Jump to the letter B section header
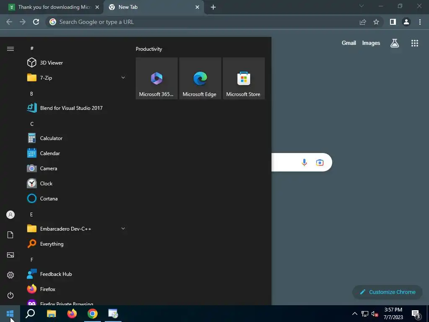This screenshot has height=322, width=429. [x=31, y=93]
